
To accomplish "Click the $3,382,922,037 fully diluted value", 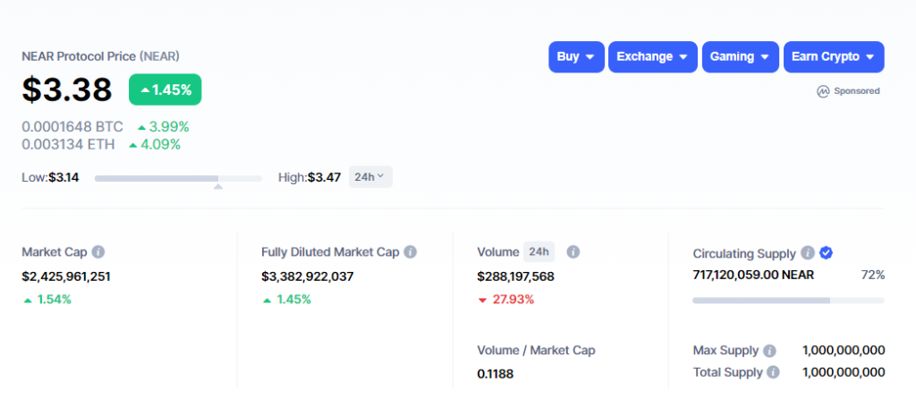I will [x=308, y=276].
